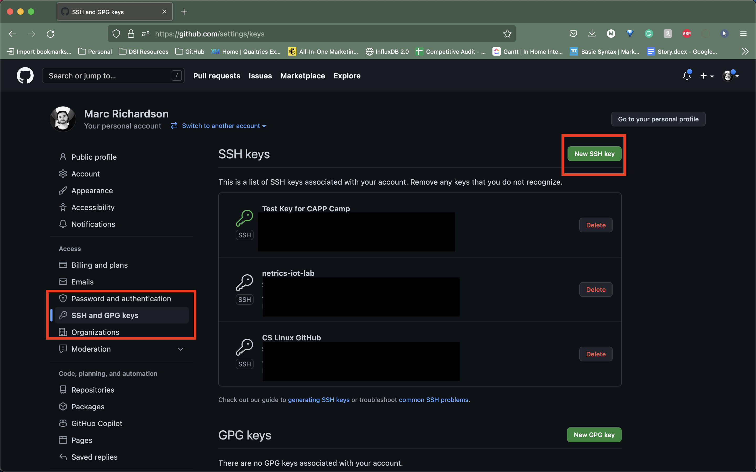Click the common SSH problems link
This screenshot has width=756, height=472.
pos(433,400)
